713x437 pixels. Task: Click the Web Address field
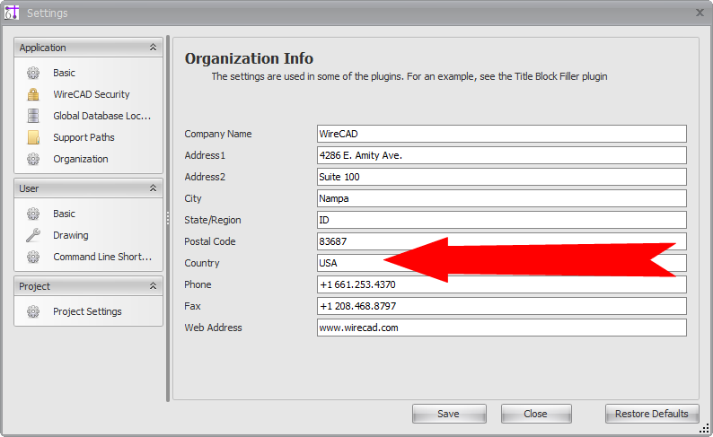(502, 328)
